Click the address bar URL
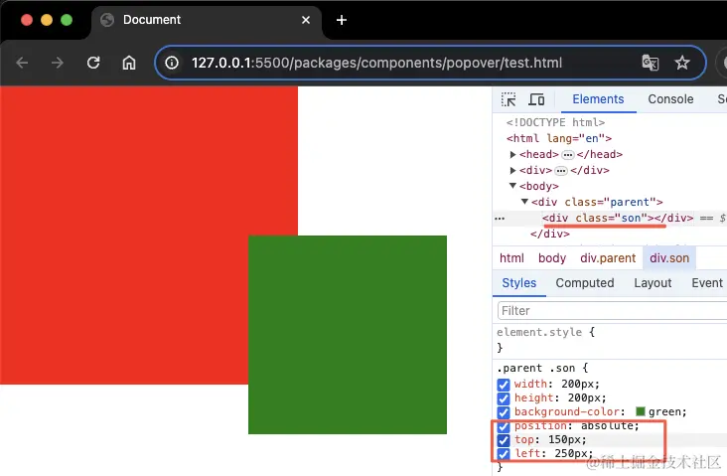 pos(376,63)
